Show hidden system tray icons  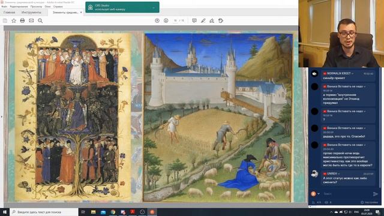click(x=331, y=212)
